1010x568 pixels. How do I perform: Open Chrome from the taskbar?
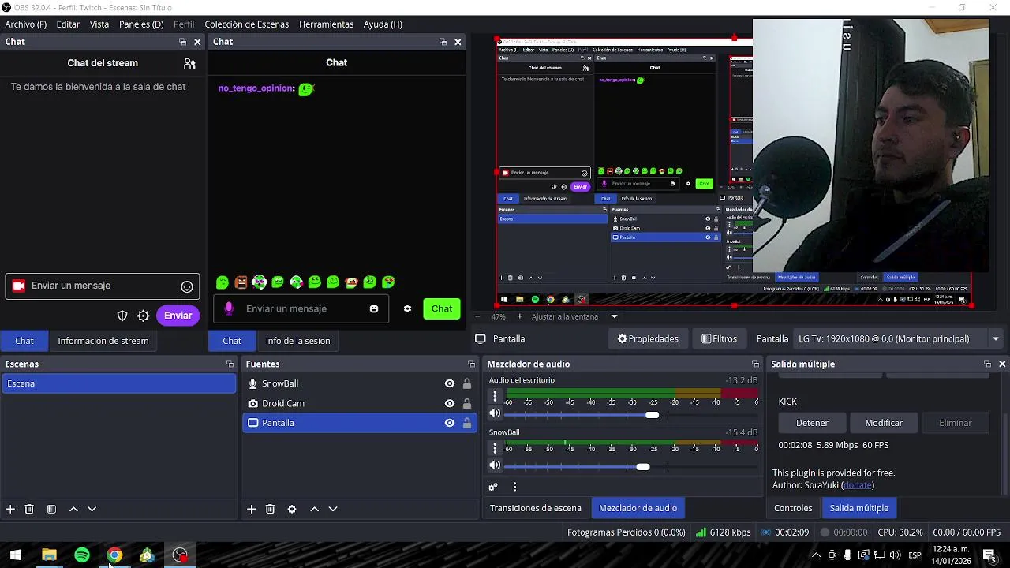(114, 555)
